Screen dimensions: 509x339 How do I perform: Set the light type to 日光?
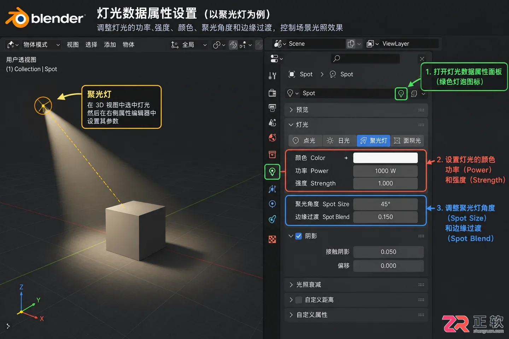pyautogui.click(x=339, y=141)
